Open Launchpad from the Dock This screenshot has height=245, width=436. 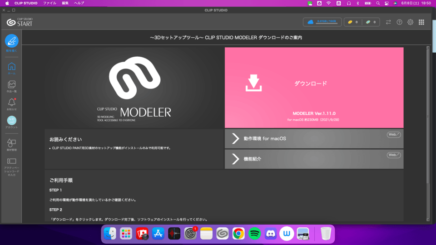pos(126,233)
